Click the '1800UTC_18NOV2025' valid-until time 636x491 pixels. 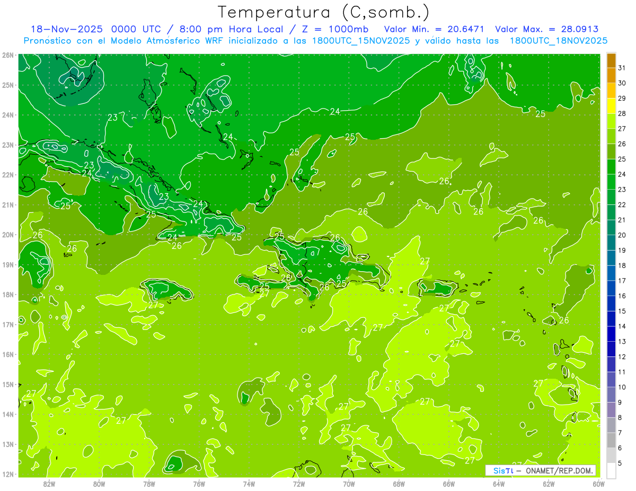tap(558, 40)
